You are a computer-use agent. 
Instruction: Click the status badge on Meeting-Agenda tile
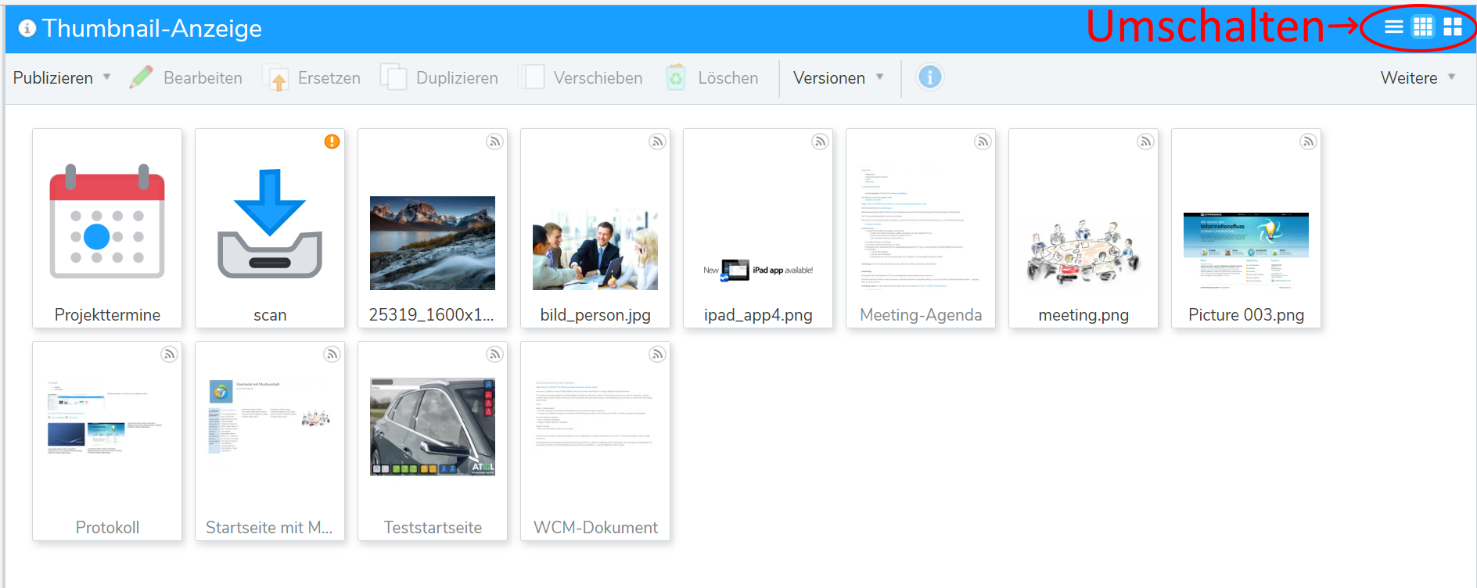click(x=983, y=142)
